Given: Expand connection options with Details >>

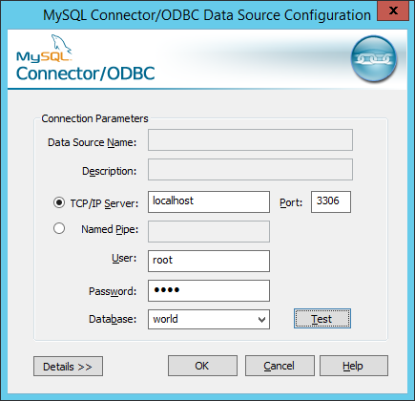Looking at the screenshot, I should [68, 367].
